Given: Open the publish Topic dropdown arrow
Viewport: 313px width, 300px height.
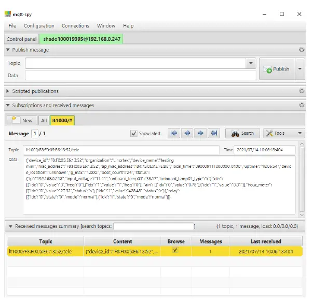Looking at the screenshot, I should (x=251, y=63).
